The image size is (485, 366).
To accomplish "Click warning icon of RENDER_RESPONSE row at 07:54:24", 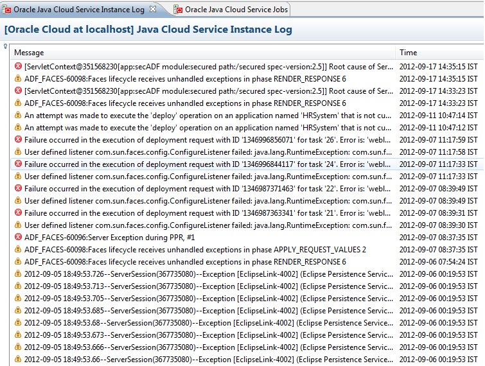I will pos(18,261).
